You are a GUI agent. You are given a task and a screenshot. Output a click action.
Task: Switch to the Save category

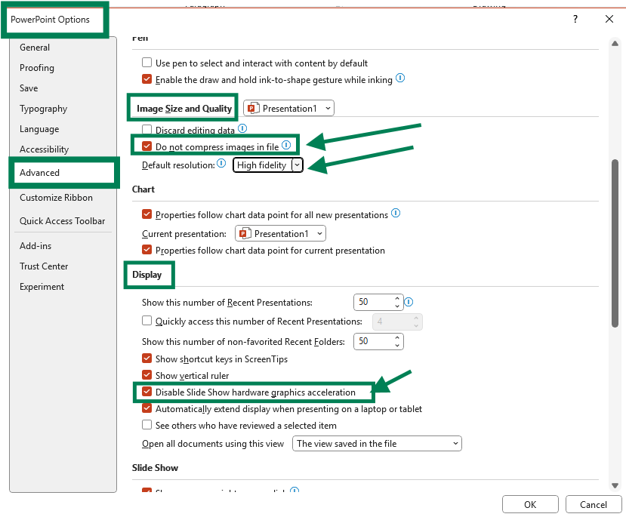coord(29,88)
